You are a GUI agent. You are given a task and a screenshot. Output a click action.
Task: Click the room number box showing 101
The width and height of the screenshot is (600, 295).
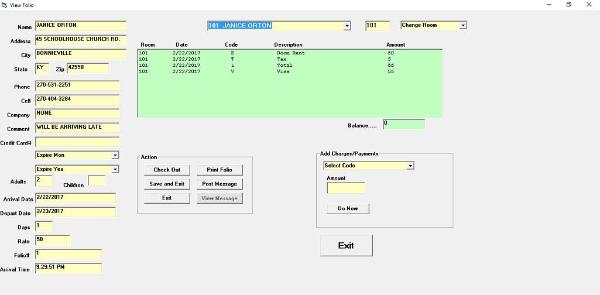(x=378, y=26)
